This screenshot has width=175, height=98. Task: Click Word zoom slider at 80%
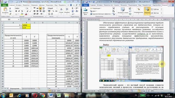pyautogui.click(x=162, y=91)
